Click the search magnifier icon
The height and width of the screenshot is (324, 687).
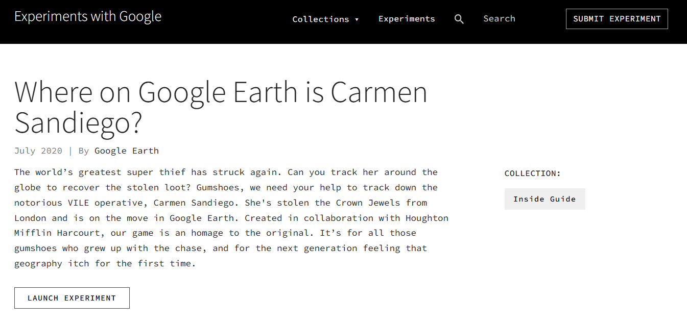459,19
